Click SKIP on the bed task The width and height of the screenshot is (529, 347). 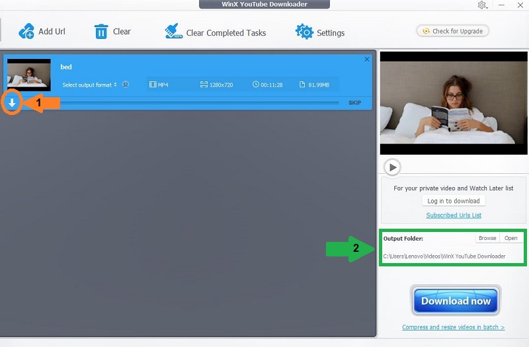click(354, 102)
